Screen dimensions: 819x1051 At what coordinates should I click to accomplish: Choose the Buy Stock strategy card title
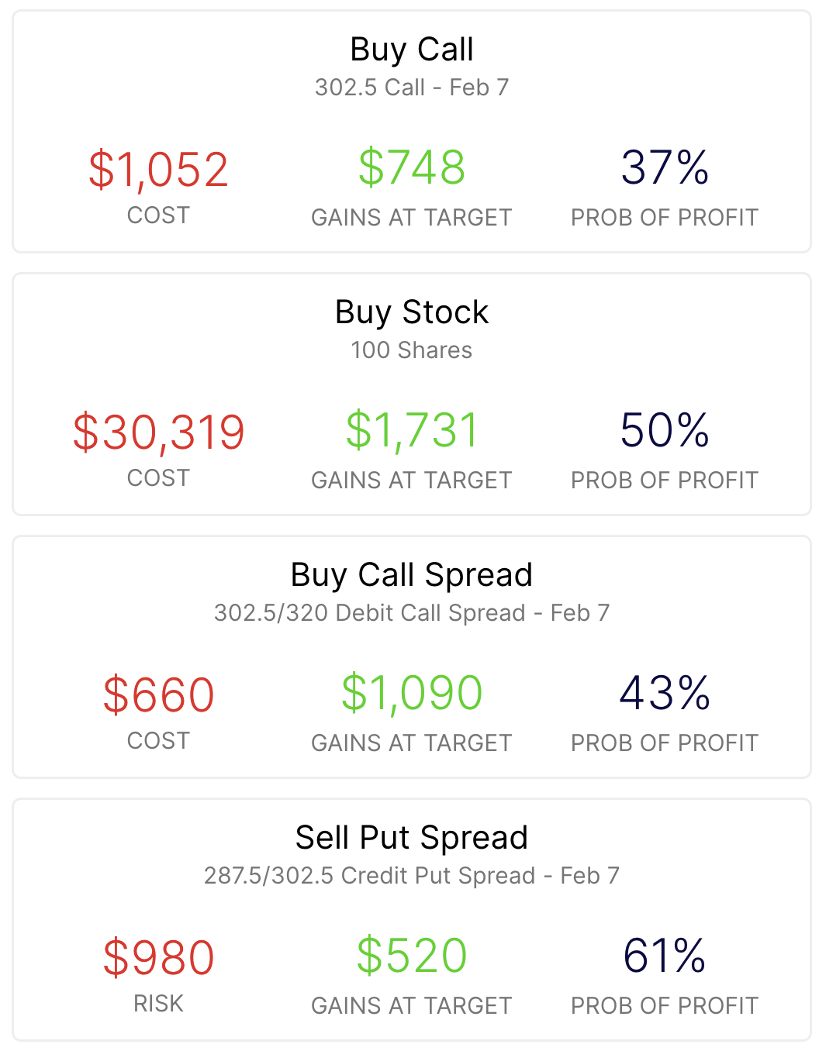(x=412, y=312)
